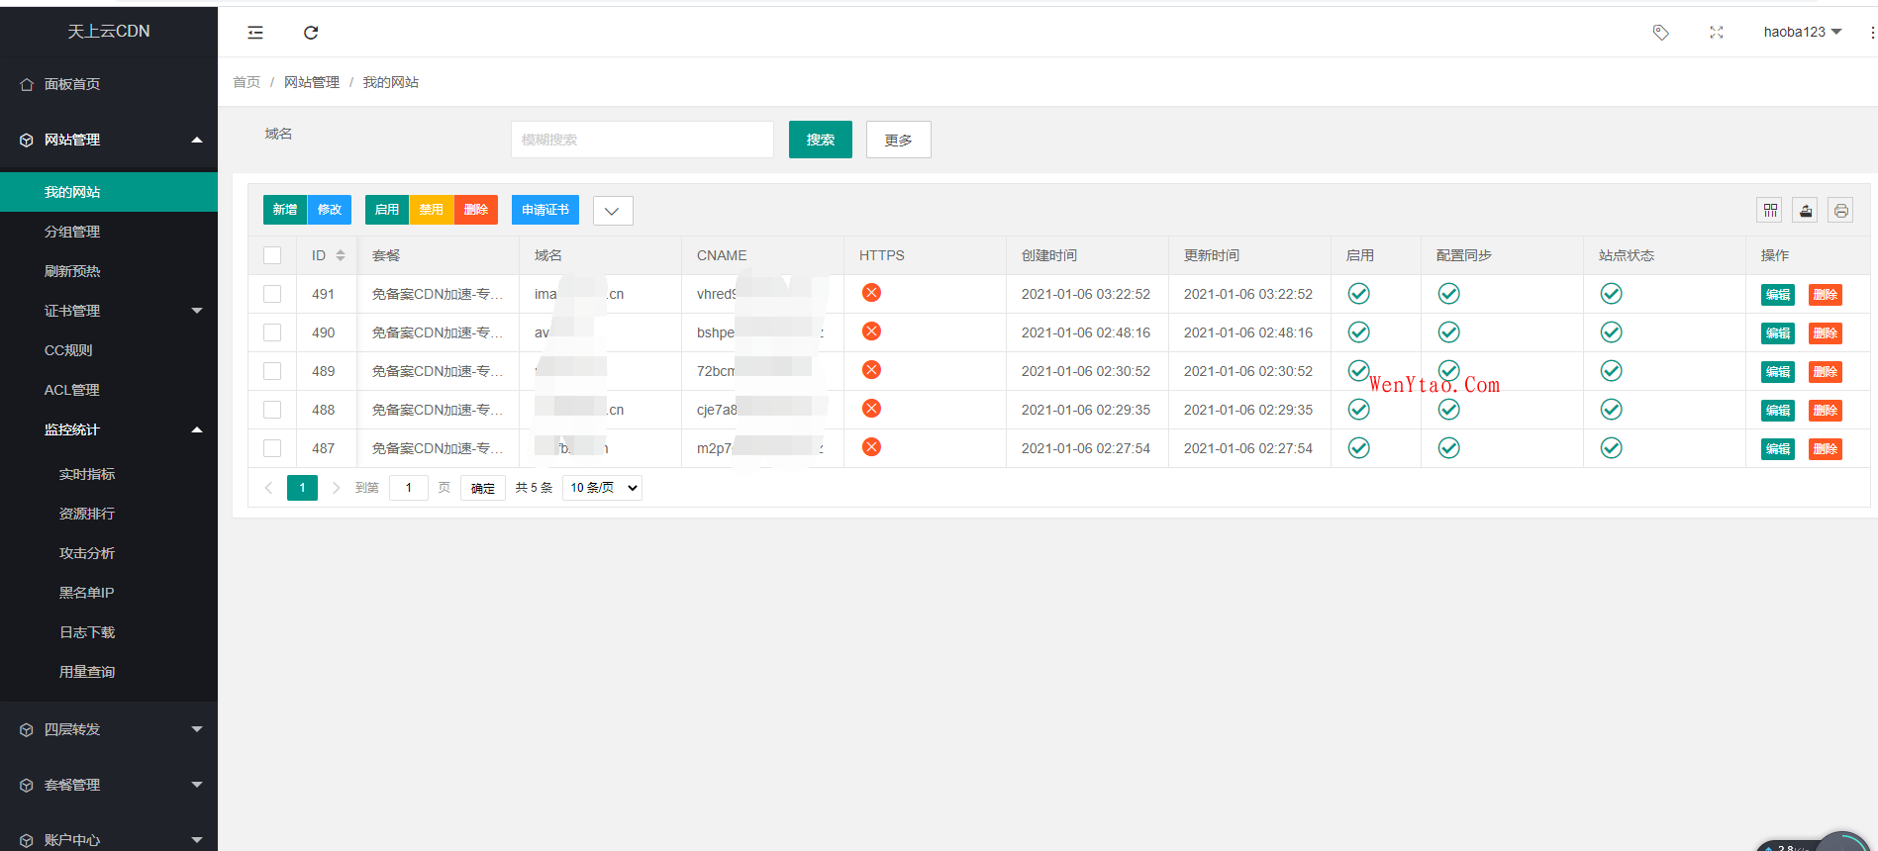Click the export icon above the table
Viewport: 1878px width, 851px height.
1806,210
